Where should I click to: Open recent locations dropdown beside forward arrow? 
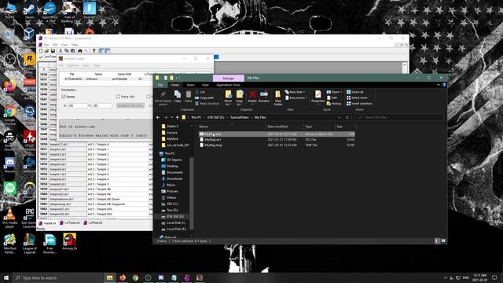pos(172,117)
